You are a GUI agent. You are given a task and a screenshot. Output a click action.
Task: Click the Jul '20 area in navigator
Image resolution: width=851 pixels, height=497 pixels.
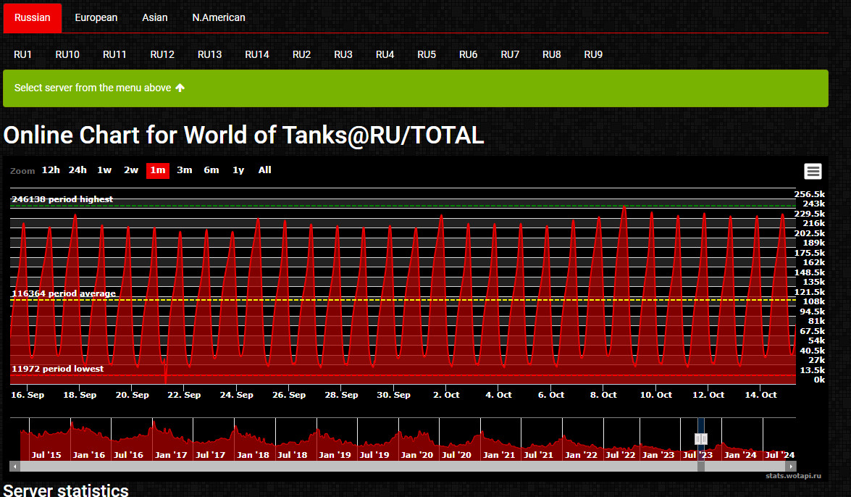coord(456,455)
